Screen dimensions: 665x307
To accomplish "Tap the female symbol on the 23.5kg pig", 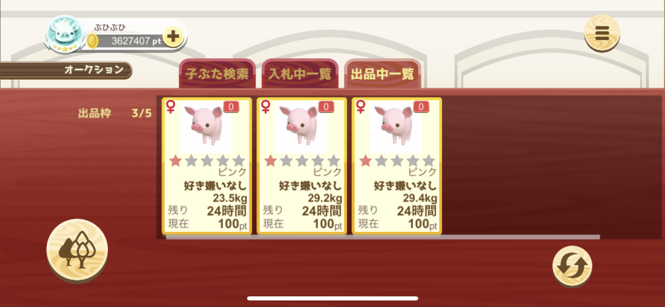I will click(x=171, y=106).
